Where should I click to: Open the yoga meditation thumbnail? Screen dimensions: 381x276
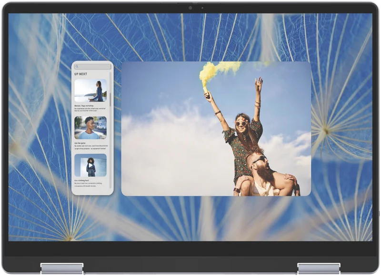click(90, 91)
